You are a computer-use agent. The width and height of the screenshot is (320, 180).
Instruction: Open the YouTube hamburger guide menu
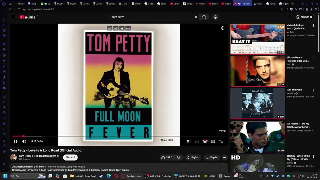click(13, 17)
